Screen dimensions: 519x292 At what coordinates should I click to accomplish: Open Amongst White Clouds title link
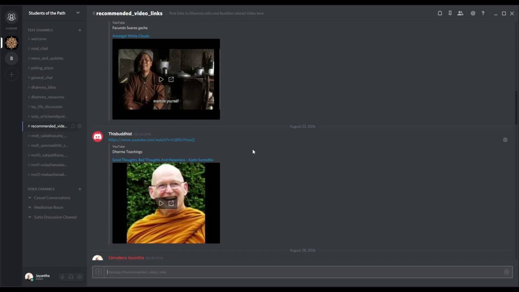(131, 36)
